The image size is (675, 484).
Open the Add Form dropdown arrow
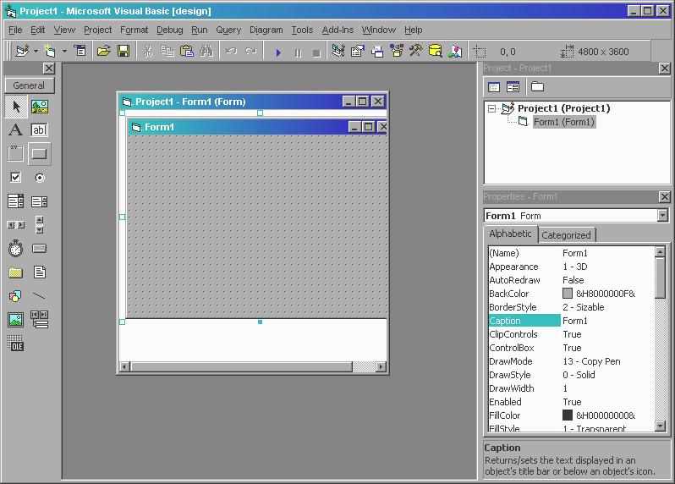coord(64,52)
